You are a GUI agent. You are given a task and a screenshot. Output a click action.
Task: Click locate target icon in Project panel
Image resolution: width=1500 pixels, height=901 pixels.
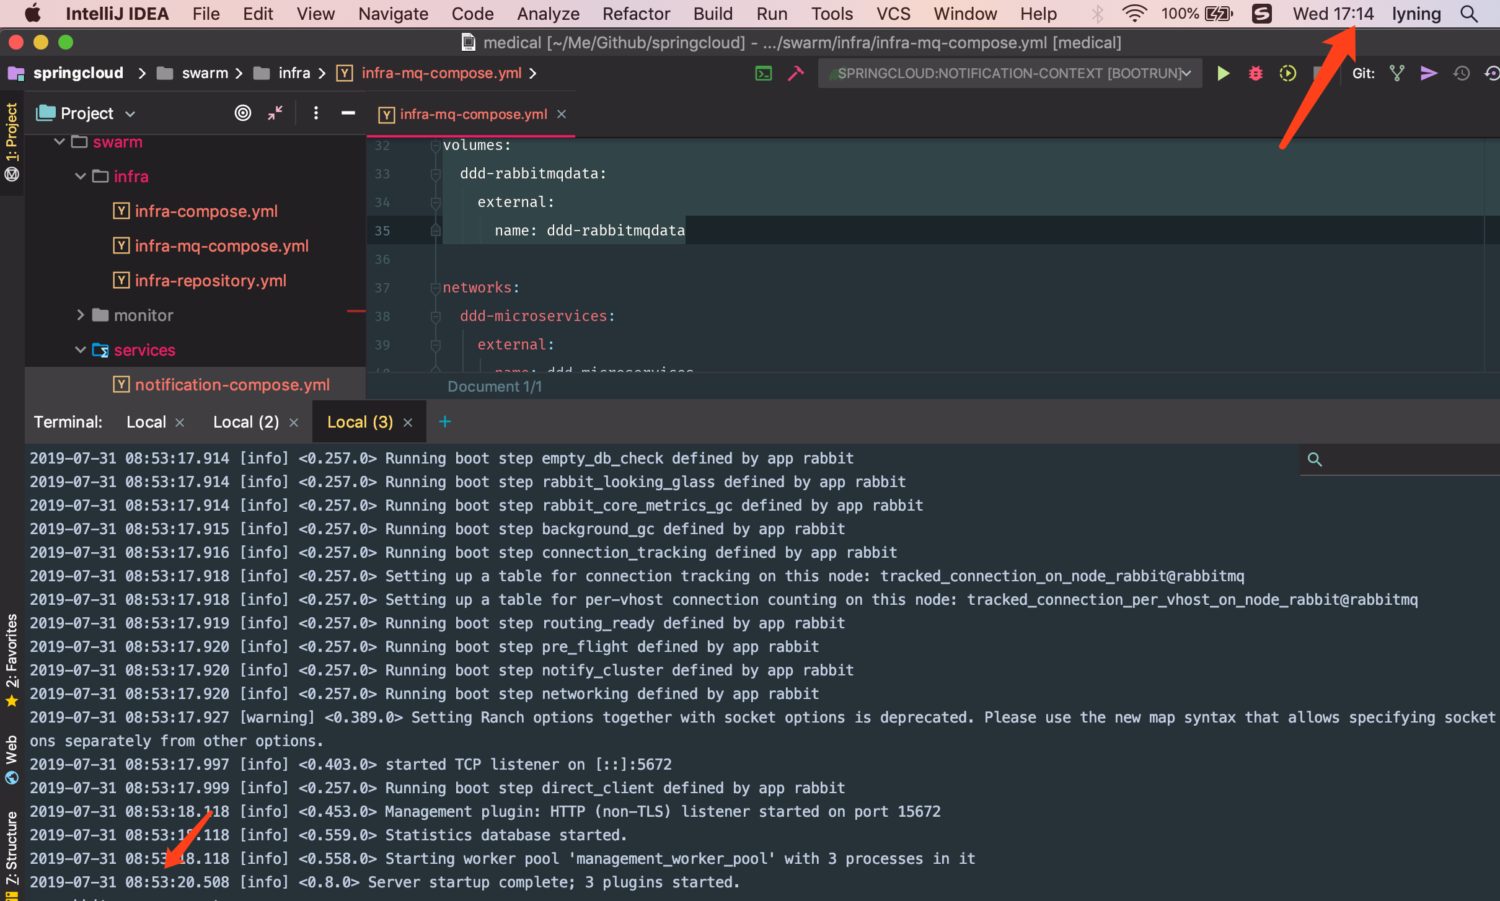243,113
